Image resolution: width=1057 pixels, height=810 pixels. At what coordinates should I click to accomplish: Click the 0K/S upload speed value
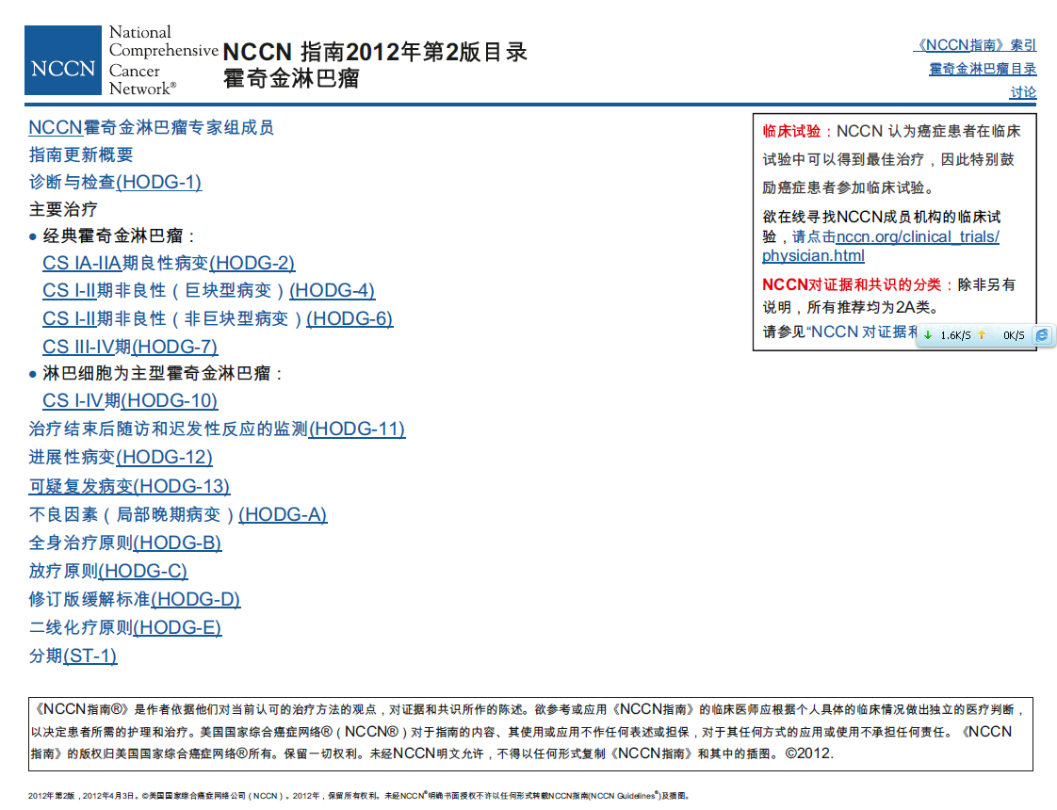click(x=1013, y=335)
